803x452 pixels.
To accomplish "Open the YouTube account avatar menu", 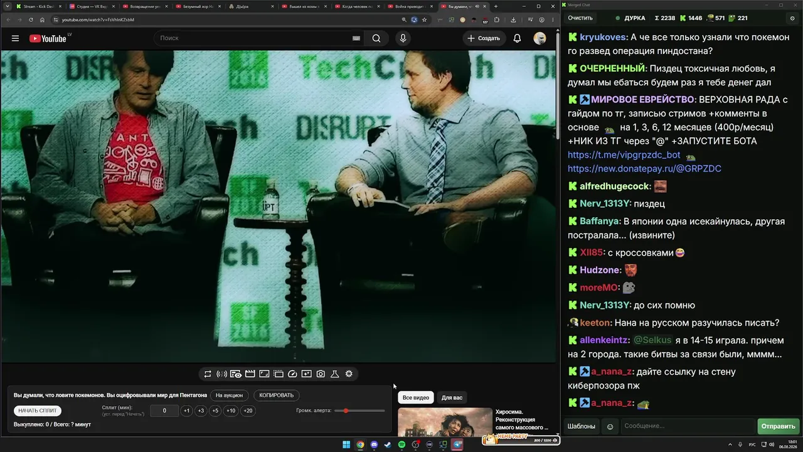I will pos(540,38).
